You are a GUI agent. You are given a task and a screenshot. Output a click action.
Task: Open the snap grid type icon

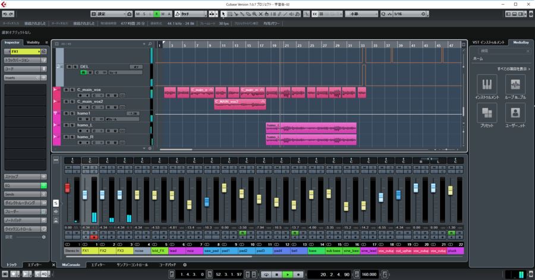coord(322,14)
